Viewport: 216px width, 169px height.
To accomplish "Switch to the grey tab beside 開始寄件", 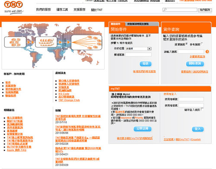I will point(142,24).
